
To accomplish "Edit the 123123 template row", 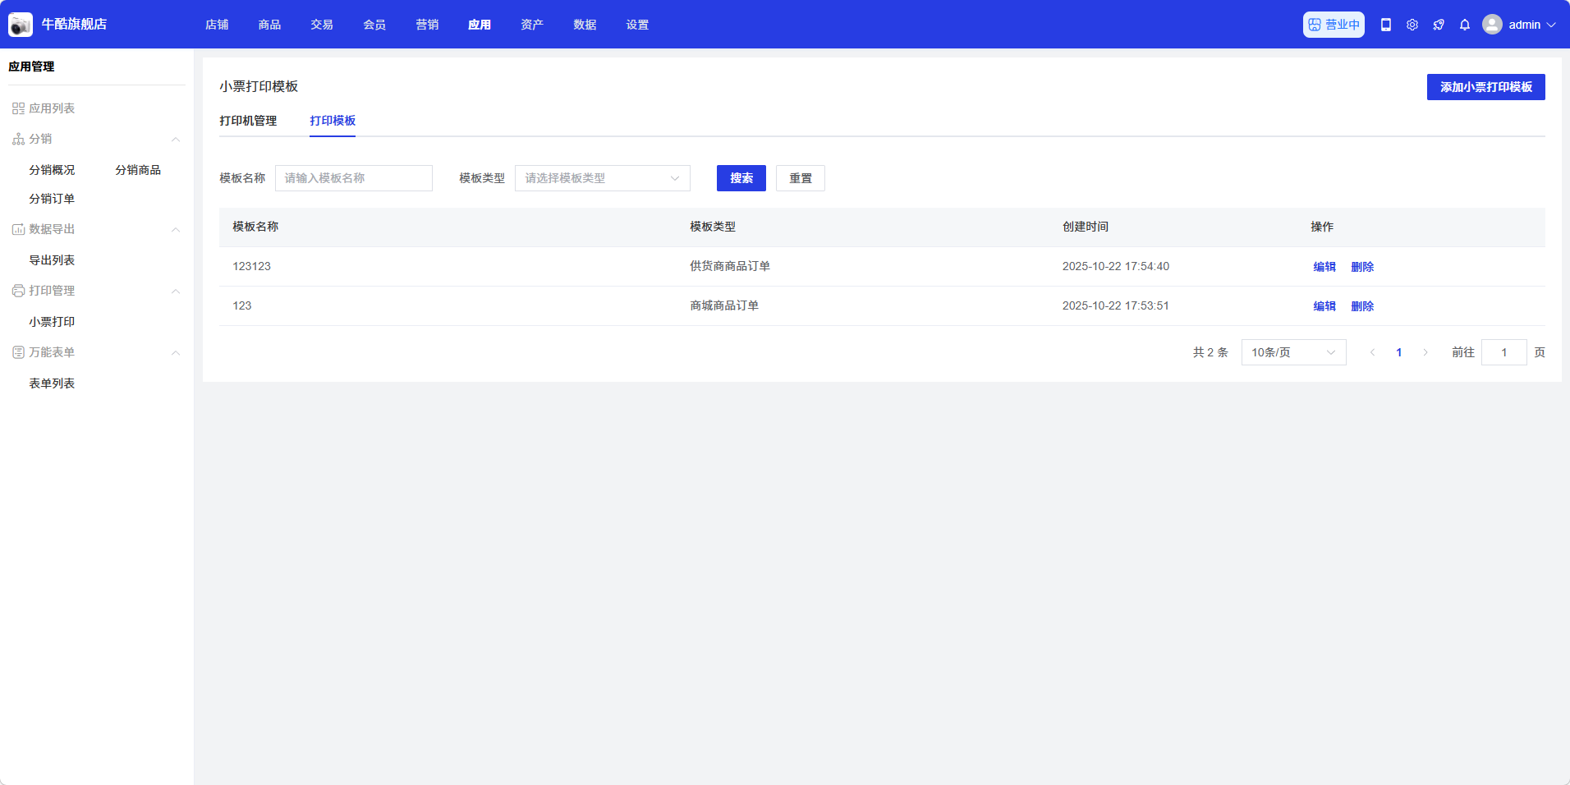I will [1324, 267].
